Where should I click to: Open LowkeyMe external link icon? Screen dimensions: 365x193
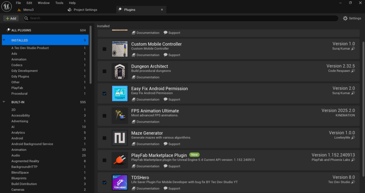point(353,137)
